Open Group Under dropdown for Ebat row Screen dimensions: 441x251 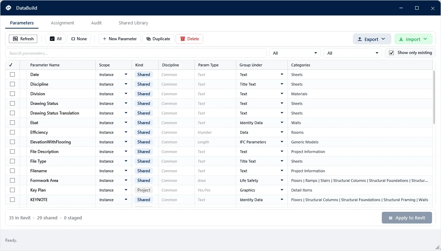click(282, 123)
